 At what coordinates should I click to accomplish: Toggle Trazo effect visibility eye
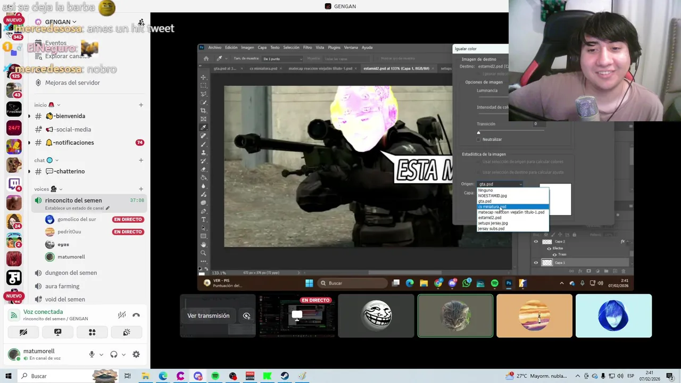554,255
